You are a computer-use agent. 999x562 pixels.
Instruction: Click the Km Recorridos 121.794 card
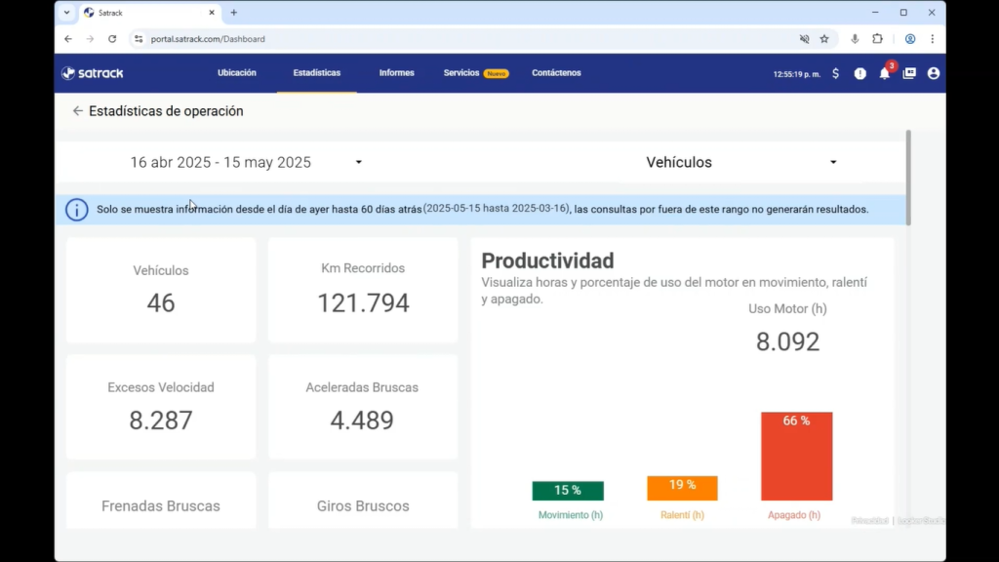point(363,290)
